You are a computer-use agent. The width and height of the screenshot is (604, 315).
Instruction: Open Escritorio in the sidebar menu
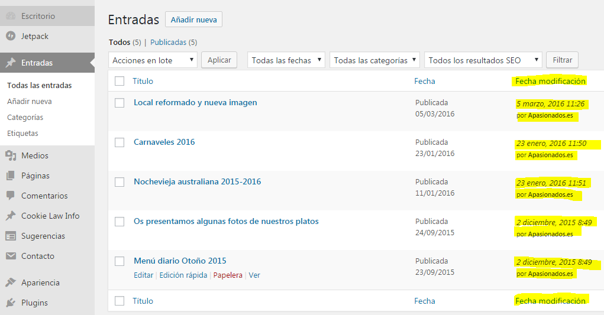pyautogui.click(x=47, y=16)
